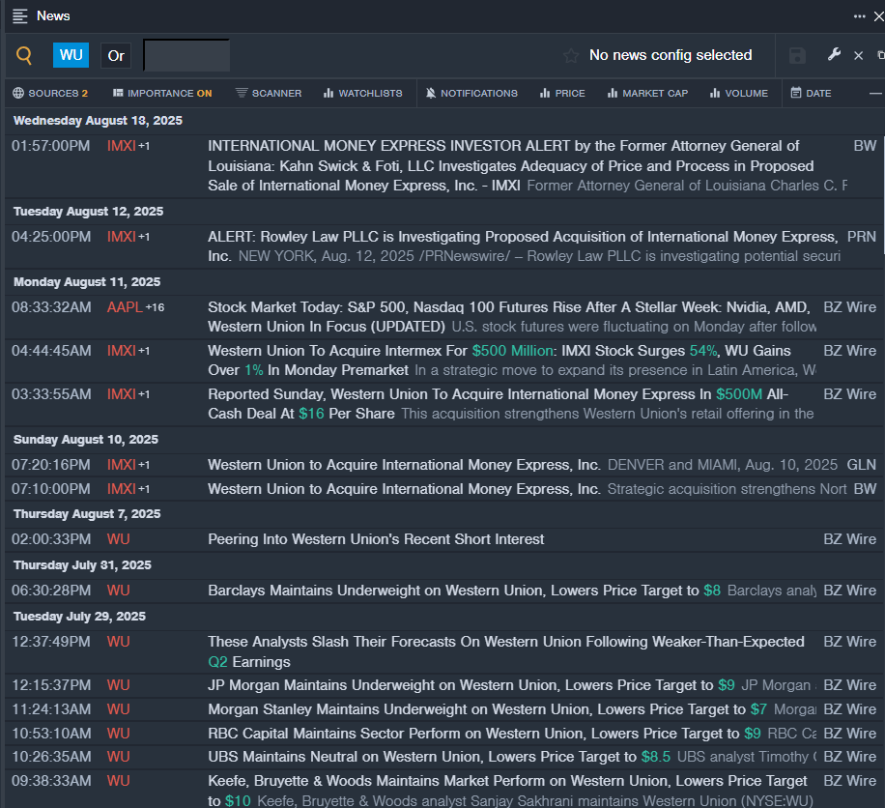The width and height of the screenshot is (885, 808).
Task: Click the Monday August 11, 2025 date header
Action: click(87, 282)
